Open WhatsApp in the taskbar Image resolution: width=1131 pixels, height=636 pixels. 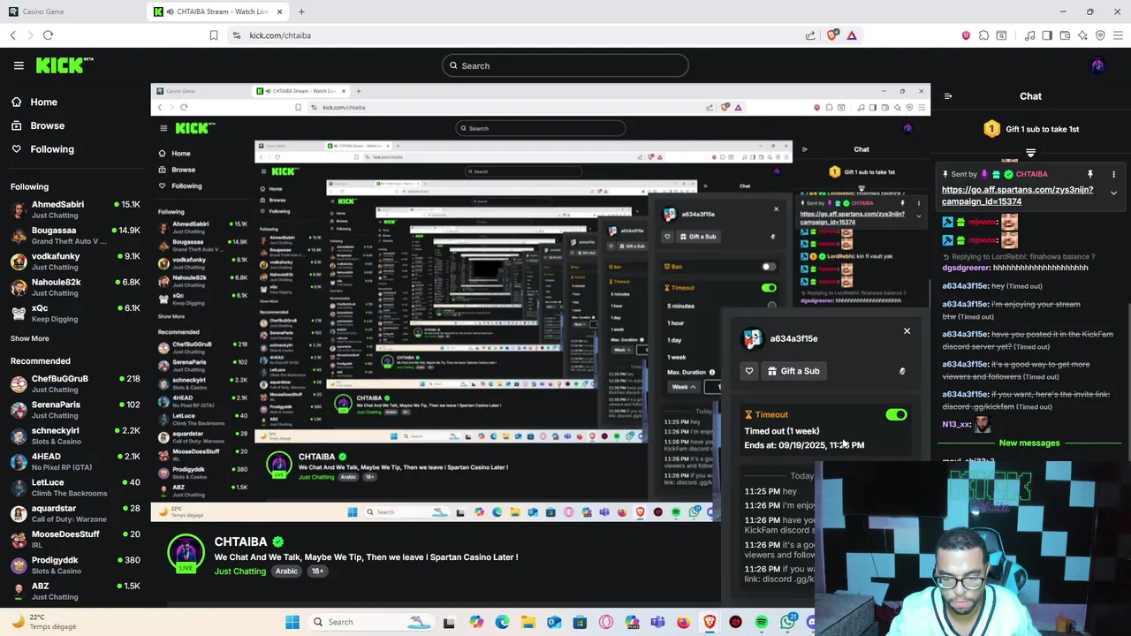(x=788, y=622)
